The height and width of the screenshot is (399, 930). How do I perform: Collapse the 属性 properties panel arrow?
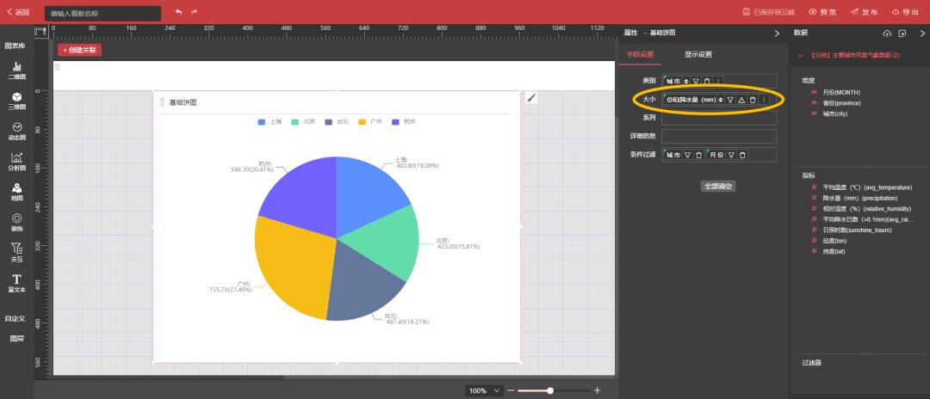click(x=777, y=33)
